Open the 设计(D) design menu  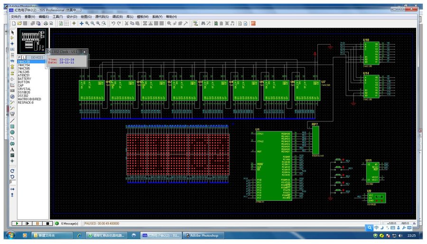(x=72, y=17)
